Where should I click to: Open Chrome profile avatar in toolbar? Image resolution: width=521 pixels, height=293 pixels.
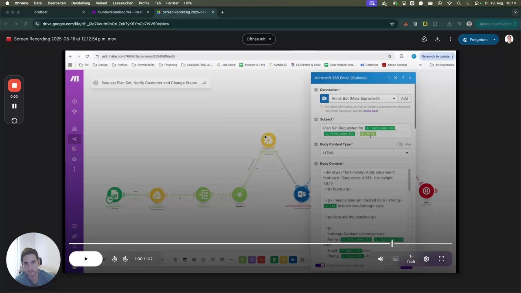tap(469, 24)
